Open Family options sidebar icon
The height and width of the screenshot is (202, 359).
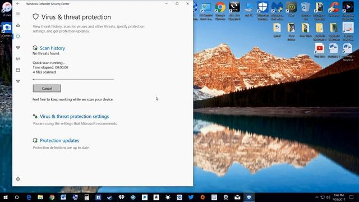click(18, 81)
